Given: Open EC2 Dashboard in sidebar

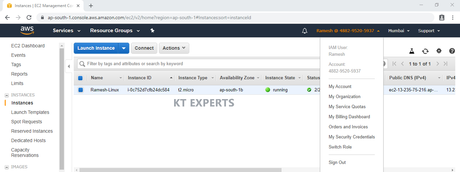Looking at the screenshot, I should [x=28, y=46].
